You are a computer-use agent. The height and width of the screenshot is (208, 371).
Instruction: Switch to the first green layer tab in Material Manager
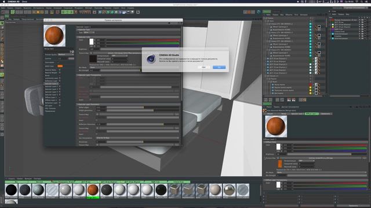coord(16,182)
